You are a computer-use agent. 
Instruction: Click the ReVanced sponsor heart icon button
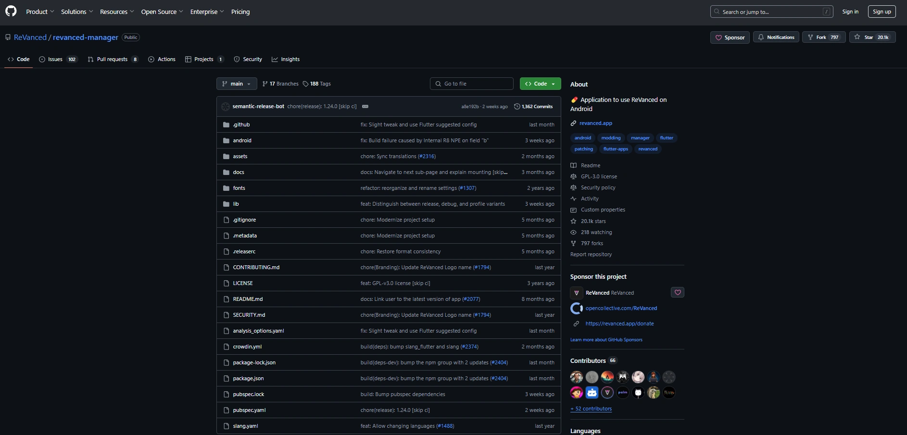tap(678, 292)
